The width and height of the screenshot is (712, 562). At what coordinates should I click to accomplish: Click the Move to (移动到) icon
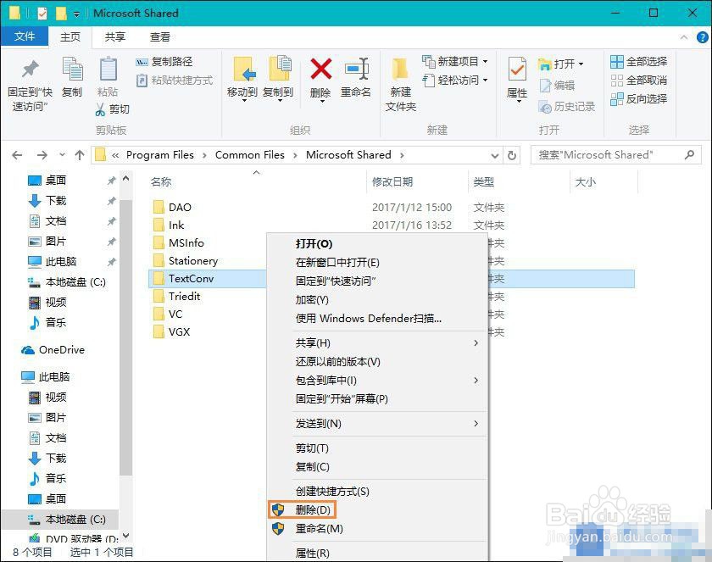[x=244, y=69]
